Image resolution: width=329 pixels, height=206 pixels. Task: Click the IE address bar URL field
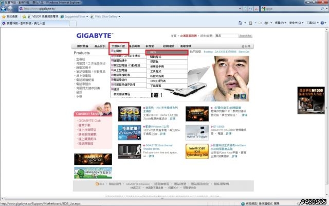pos(129,9)
